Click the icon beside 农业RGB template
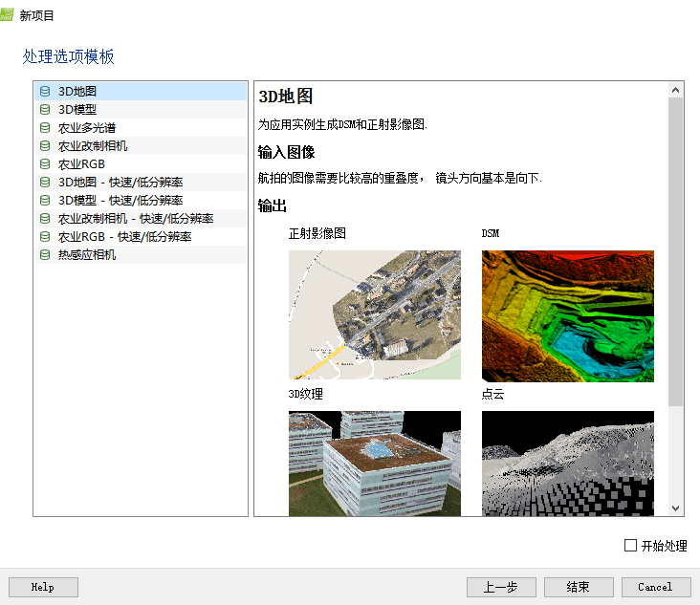700x605 pixels. 45,164
